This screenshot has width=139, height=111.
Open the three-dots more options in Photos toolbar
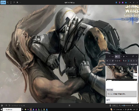(20, 3)
